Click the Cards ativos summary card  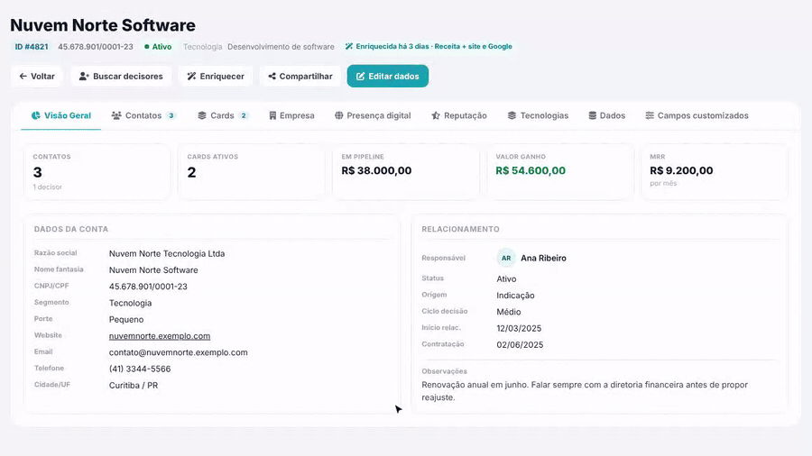pyautogui.click(x=251, y=172)
